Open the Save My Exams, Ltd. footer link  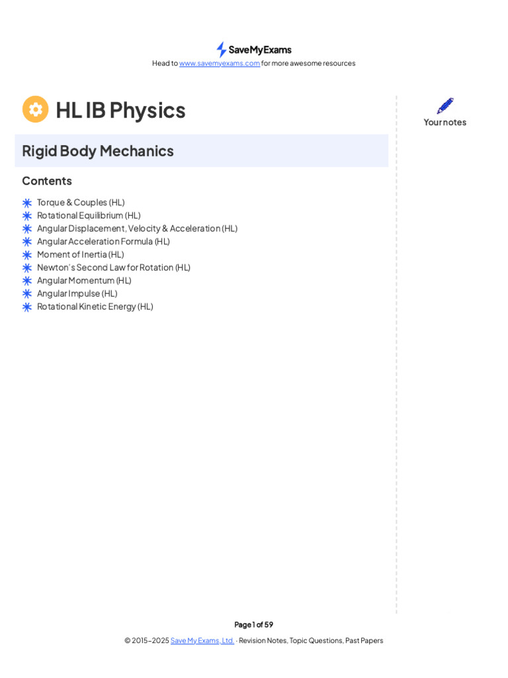202,640
